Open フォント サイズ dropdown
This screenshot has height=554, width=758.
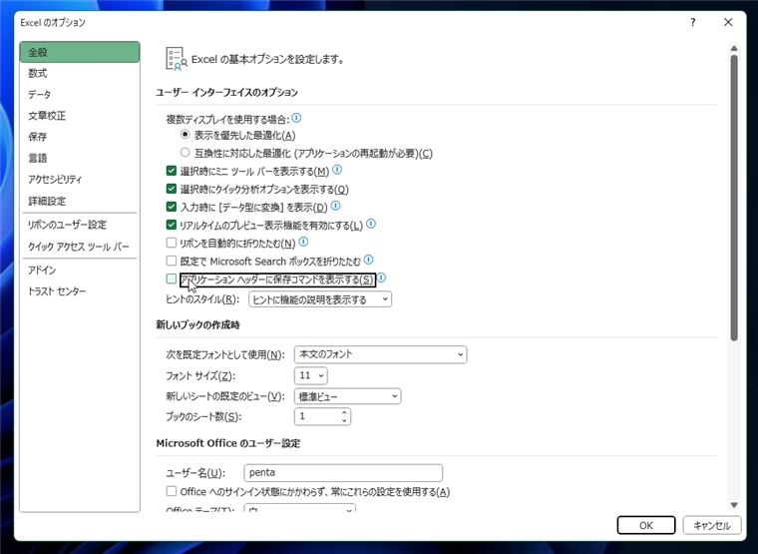click(311, 375)
